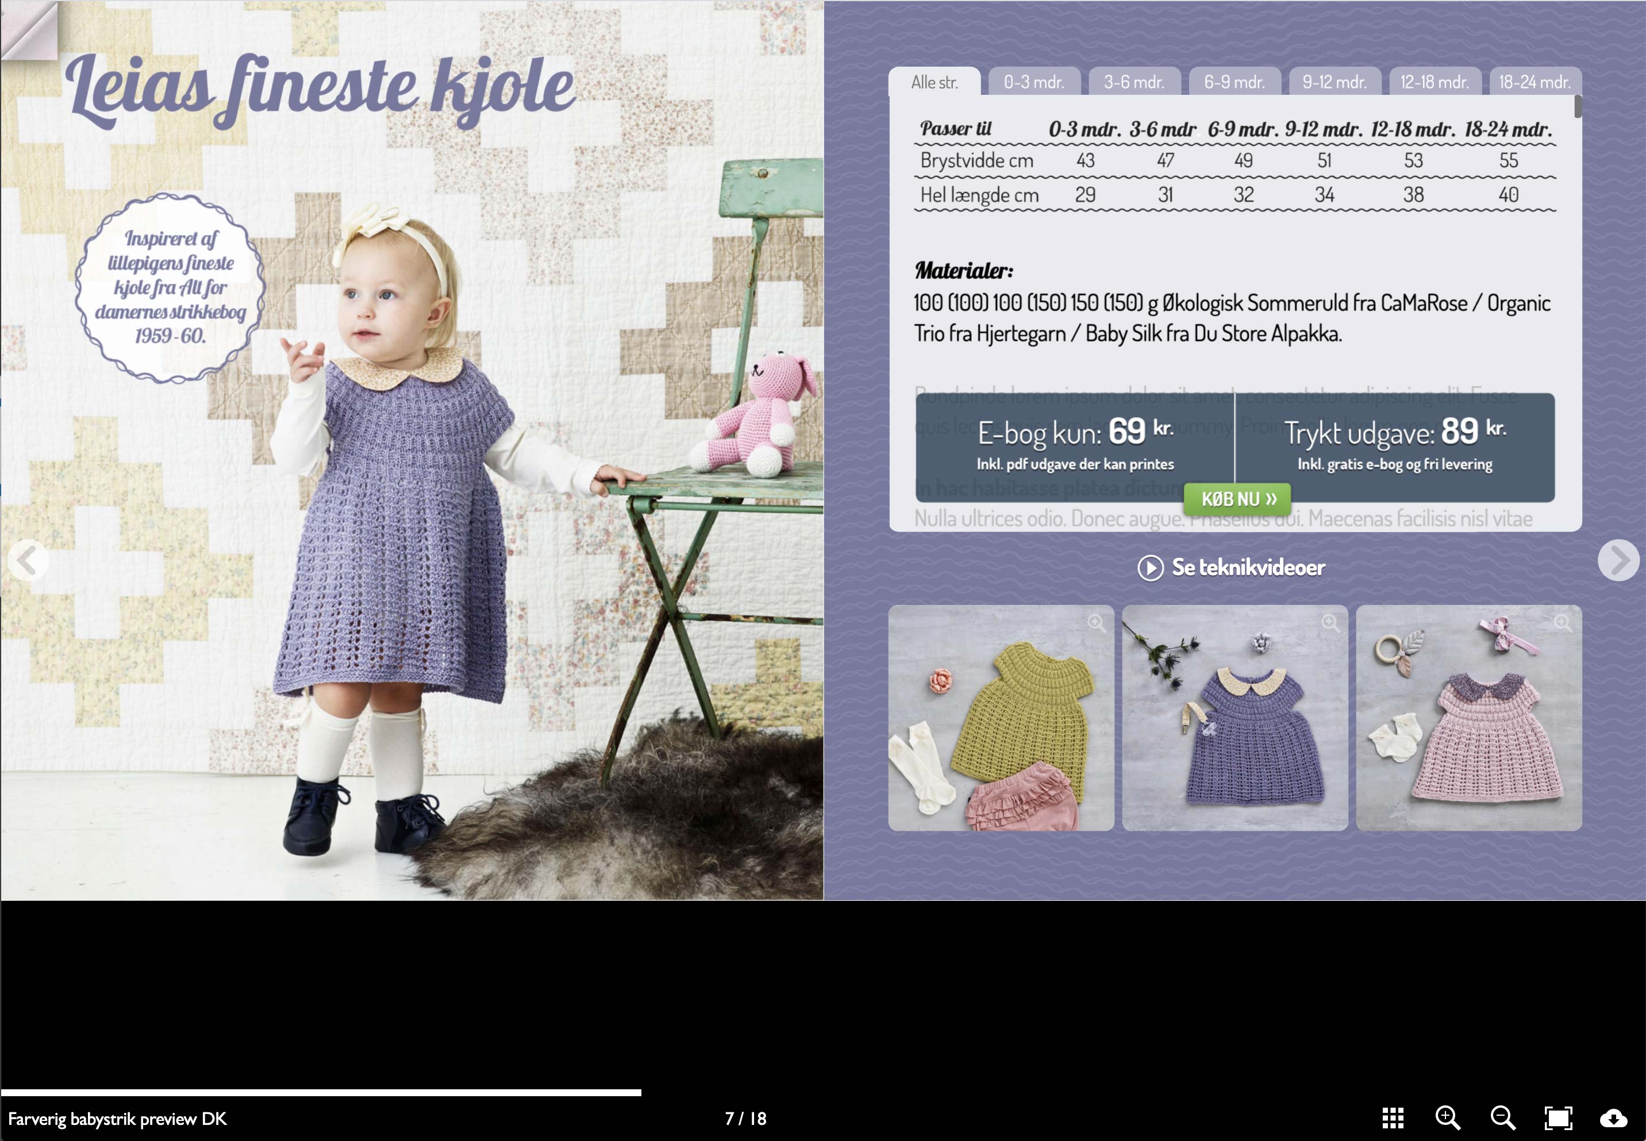Click the zoom in magnifier icon
1646x1141 pixels.
click(x=1447, y=1118)
